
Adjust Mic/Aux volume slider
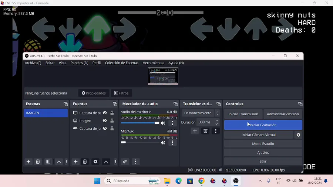140,143
